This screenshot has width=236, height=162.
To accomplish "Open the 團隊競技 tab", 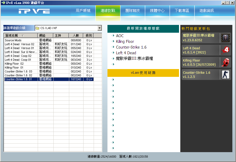I will (x=132, y=11).
